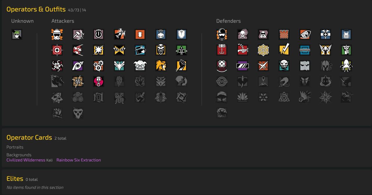Click the Blackbeard skull icon
Viewport: 372px width, 195px height.
(x=161, y=50)
